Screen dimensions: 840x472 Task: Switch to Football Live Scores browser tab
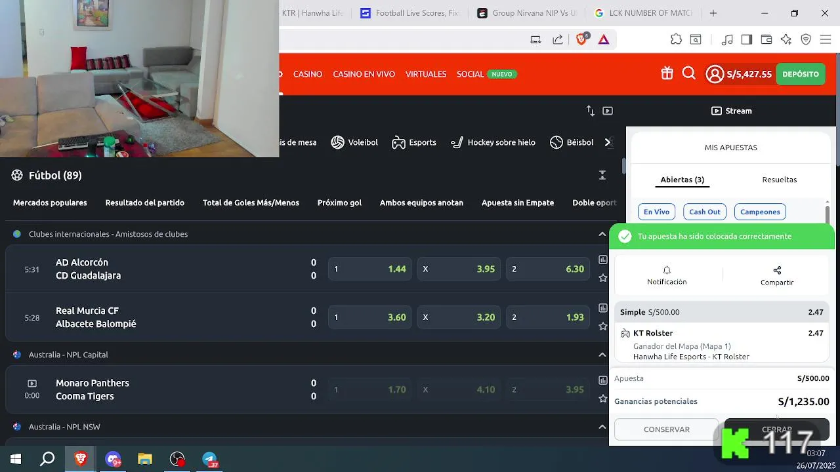point(409,13)
